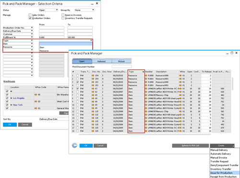This screenshot has width=240, height=178.
Task: Open warehouse link arrow in row 6
Action: tap(180, 92)
